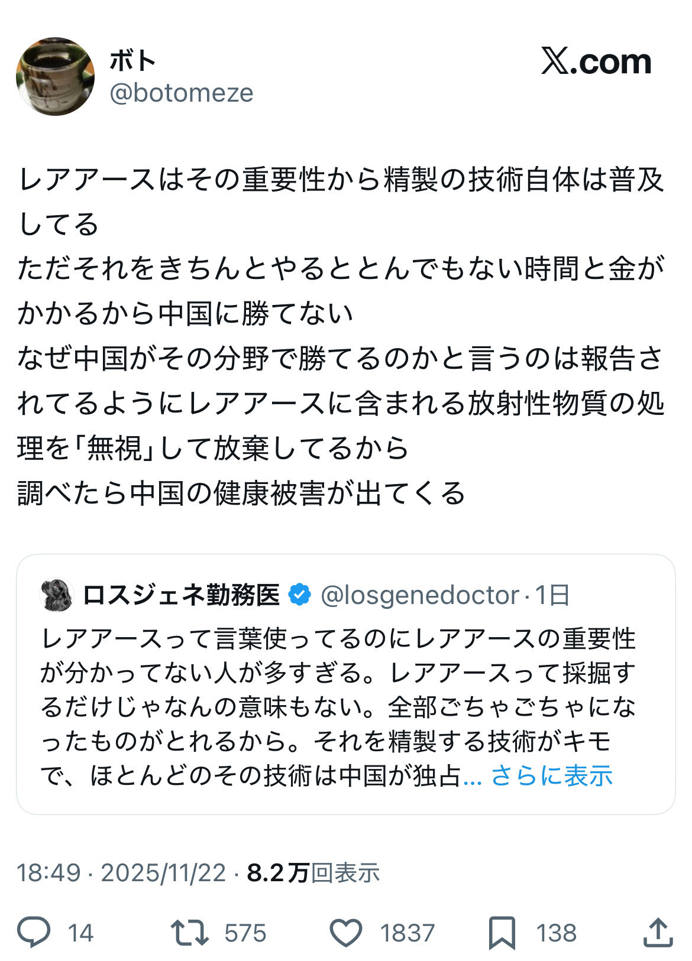
Task: Click the X.com logo
Action: tap(596, 61)
